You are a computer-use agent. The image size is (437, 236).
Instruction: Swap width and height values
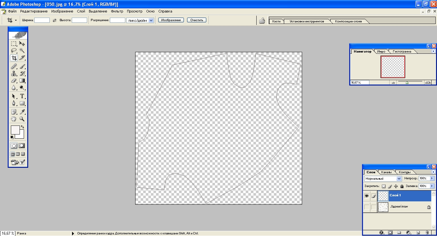coord(54,20)
